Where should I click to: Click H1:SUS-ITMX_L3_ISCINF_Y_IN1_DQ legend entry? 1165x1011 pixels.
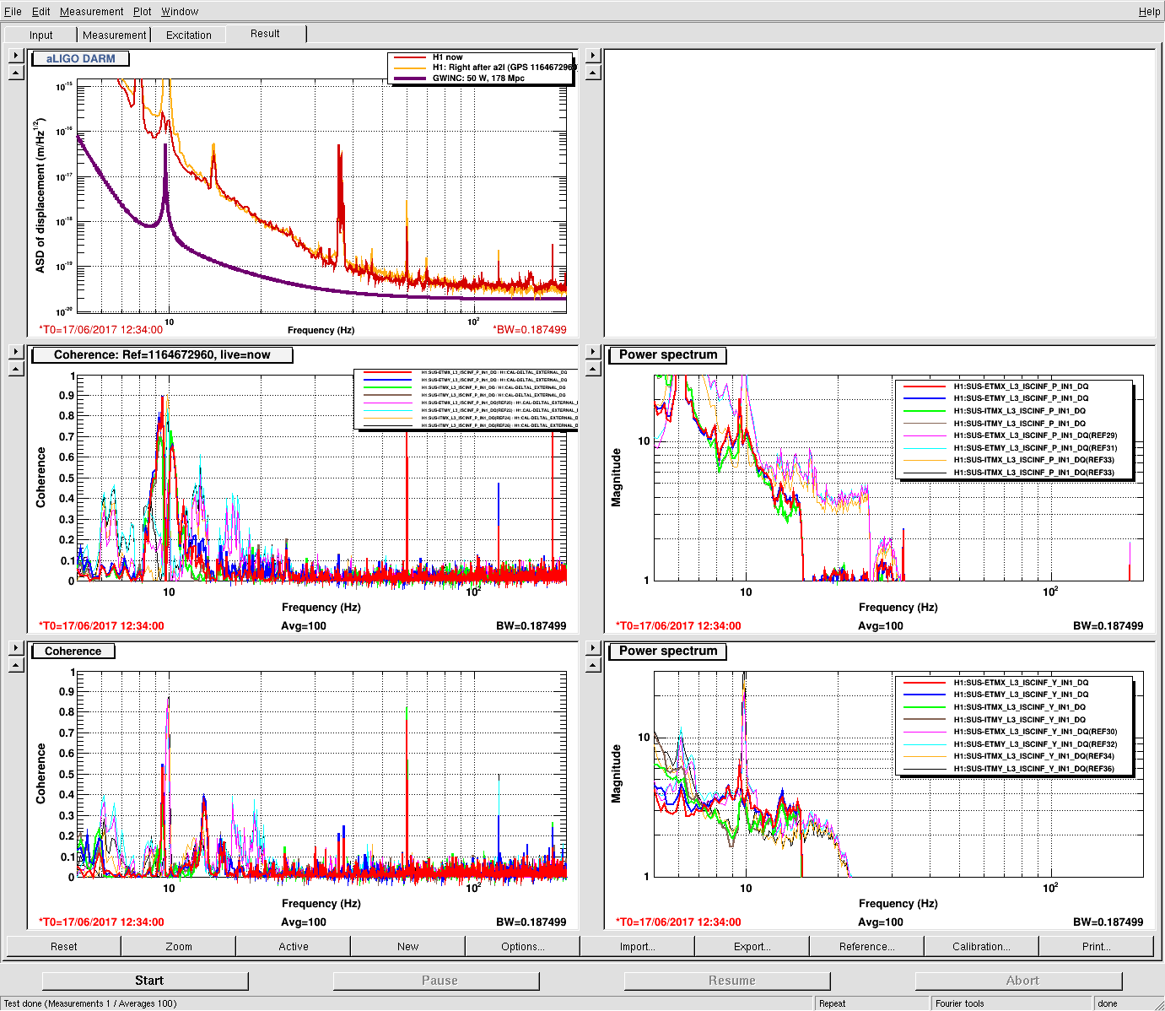pyautogui.click(x=1019, y=707)
